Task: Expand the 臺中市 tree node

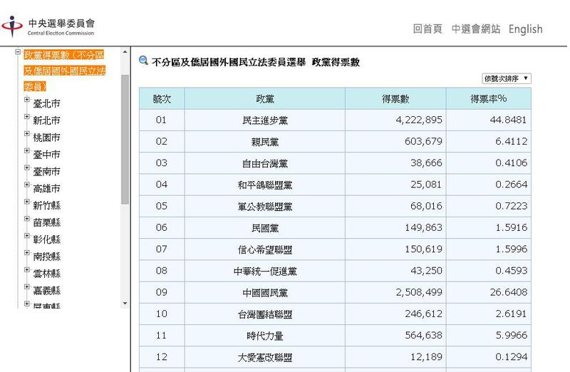Action: (27, 150)
